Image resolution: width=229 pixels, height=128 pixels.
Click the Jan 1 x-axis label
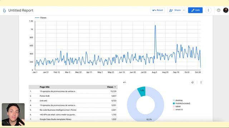35,72
